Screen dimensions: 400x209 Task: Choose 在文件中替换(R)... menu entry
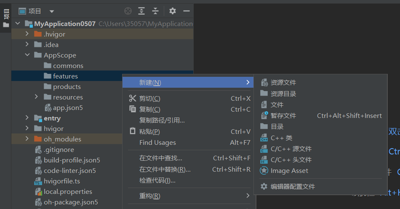tap(189, 169)
